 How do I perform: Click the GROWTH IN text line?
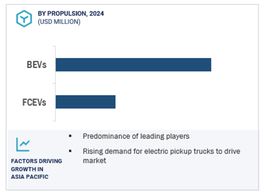27,169
